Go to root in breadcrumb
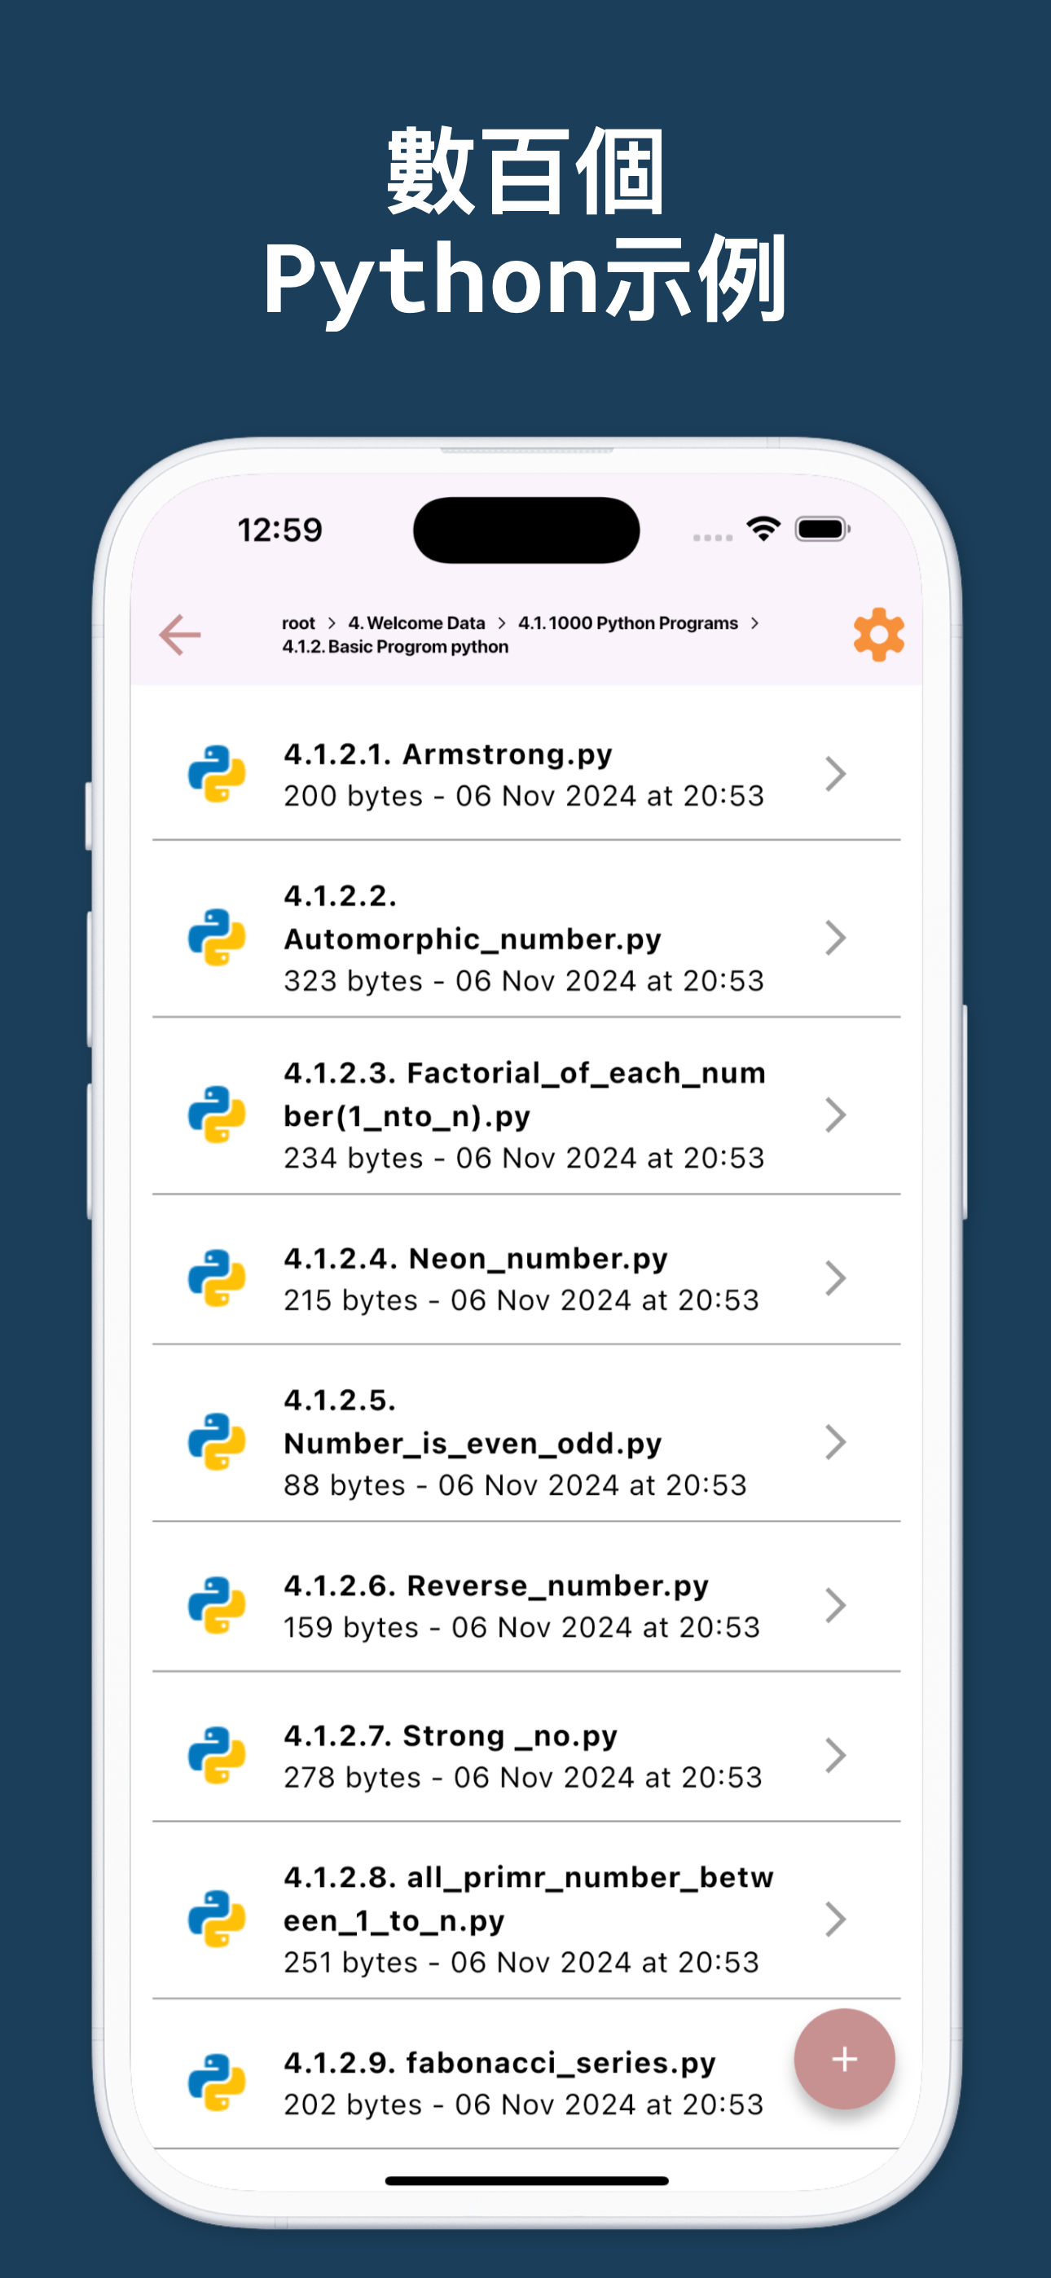Screen dimensions: 1051x2278 click(x=298, y=623)
